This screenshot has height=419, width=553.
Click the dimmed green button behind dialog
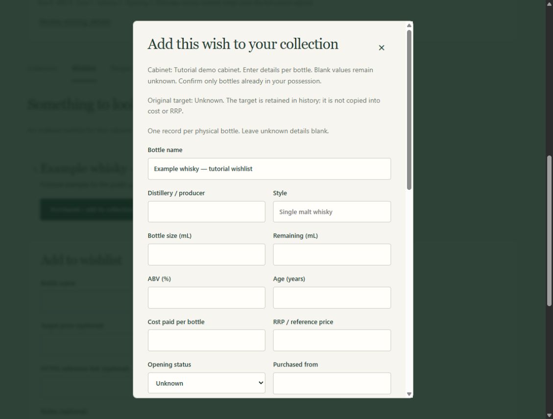pos(87,209)
